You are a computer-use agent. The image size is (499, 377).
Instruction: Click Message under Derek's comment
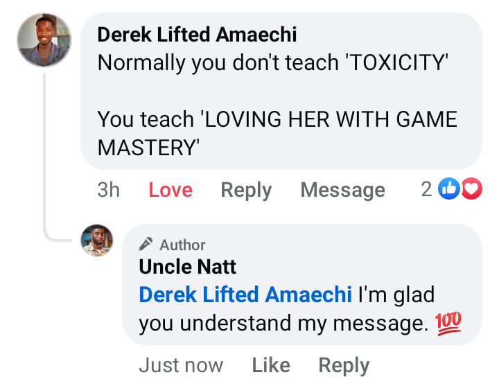[342, 190]
